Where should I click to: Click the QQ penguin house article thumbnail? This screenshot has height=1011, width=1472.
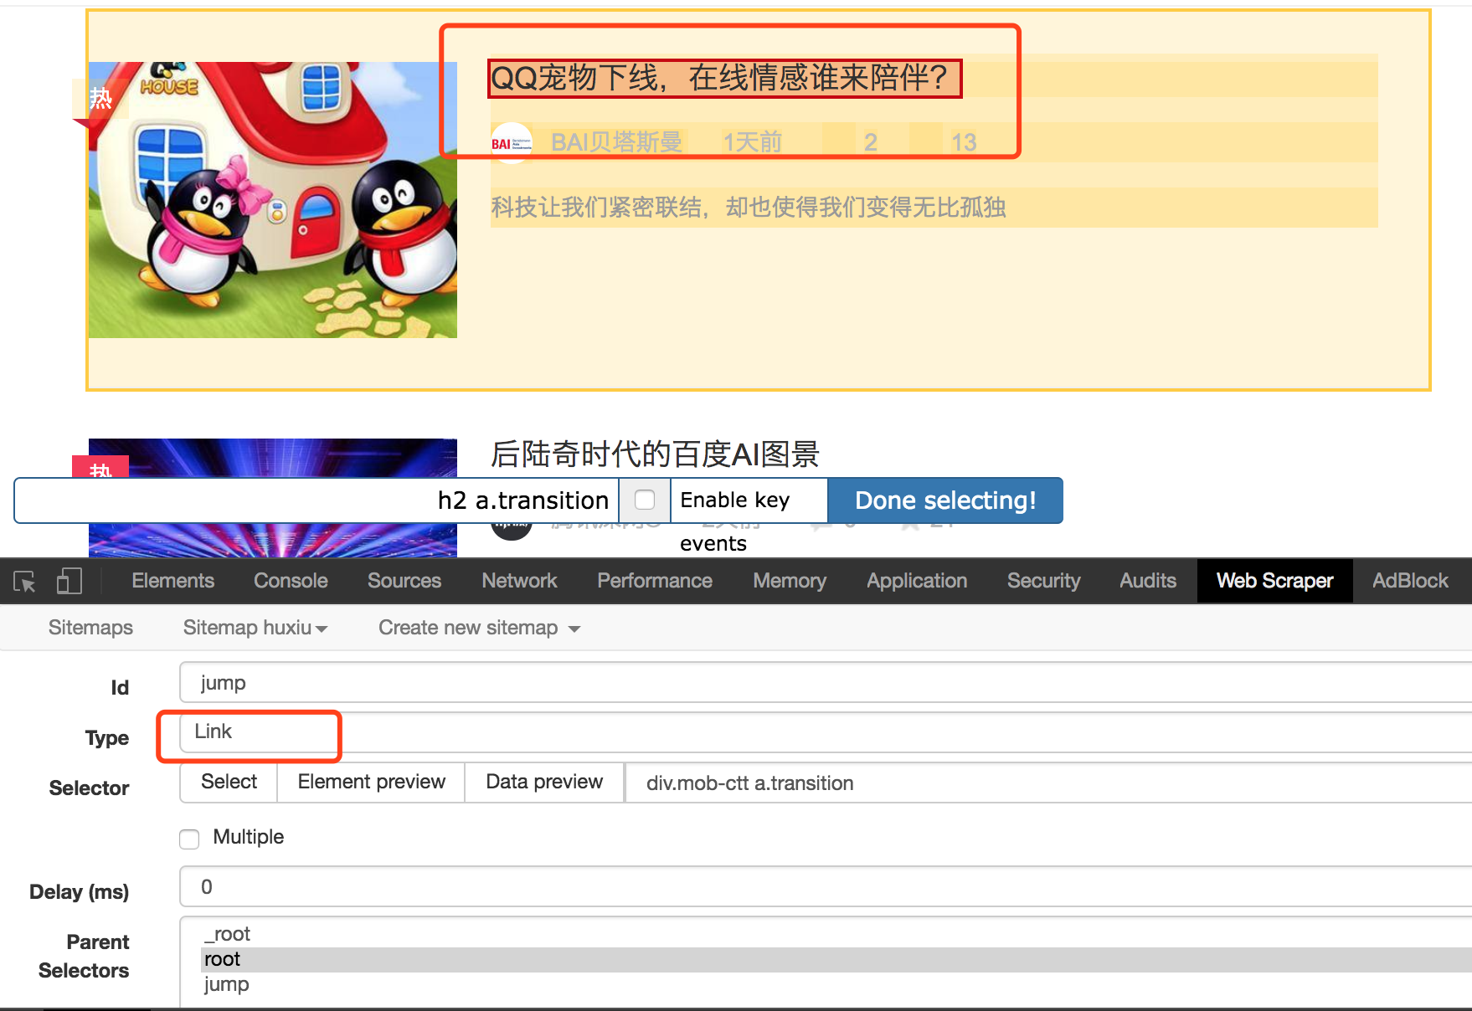(273, 200)
